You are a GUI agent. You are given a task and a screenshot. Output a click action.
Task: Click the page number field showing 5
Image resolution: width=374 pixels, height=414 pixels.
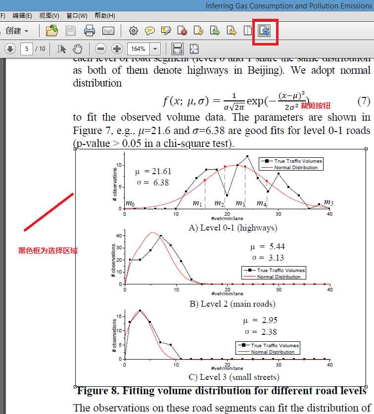pos(27,49)
